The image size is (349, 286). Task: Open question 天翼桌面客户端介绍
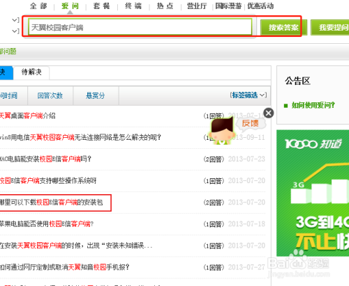[x=28, y=116]
